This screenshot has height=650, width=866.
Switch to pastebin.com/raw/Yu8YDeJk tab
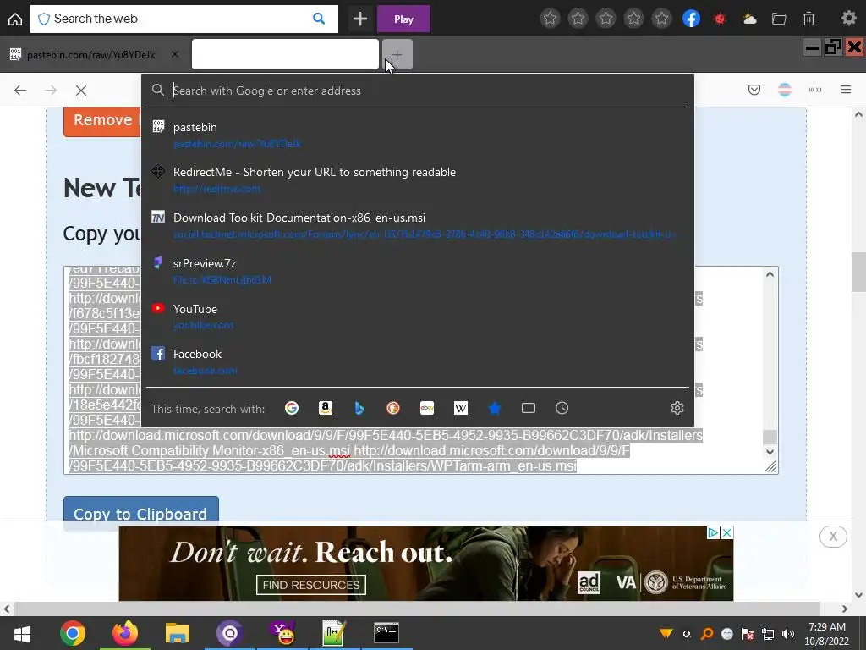[x=91, y=55]
